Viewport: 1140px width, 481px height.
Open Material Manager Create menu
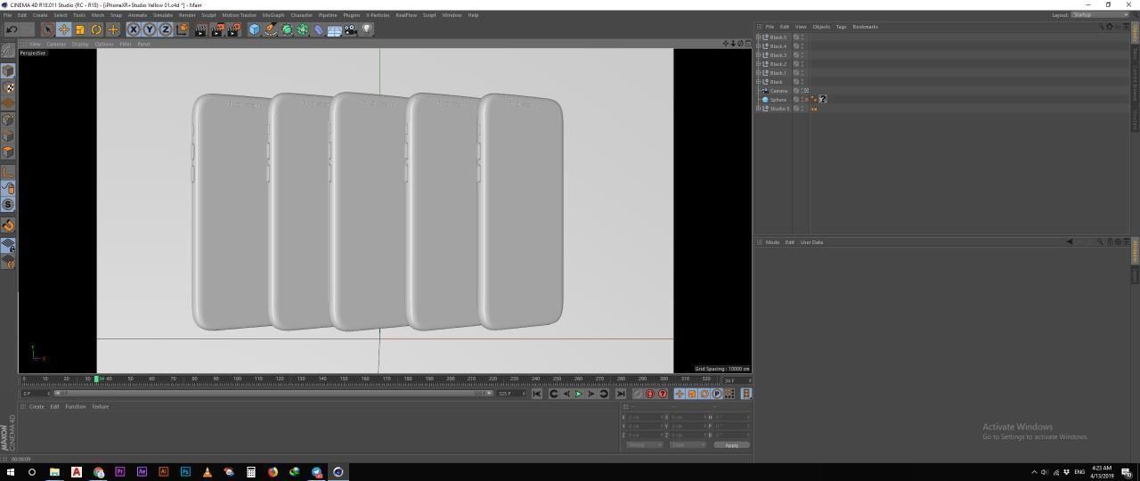point(37,407)
